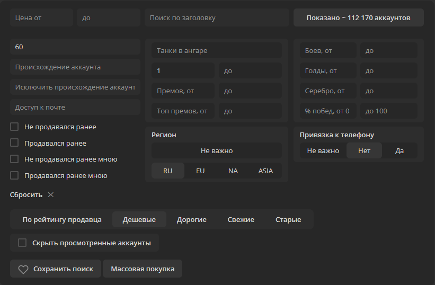Click the Цена от price field
435x285 pixels.
(x=41, y=17)
